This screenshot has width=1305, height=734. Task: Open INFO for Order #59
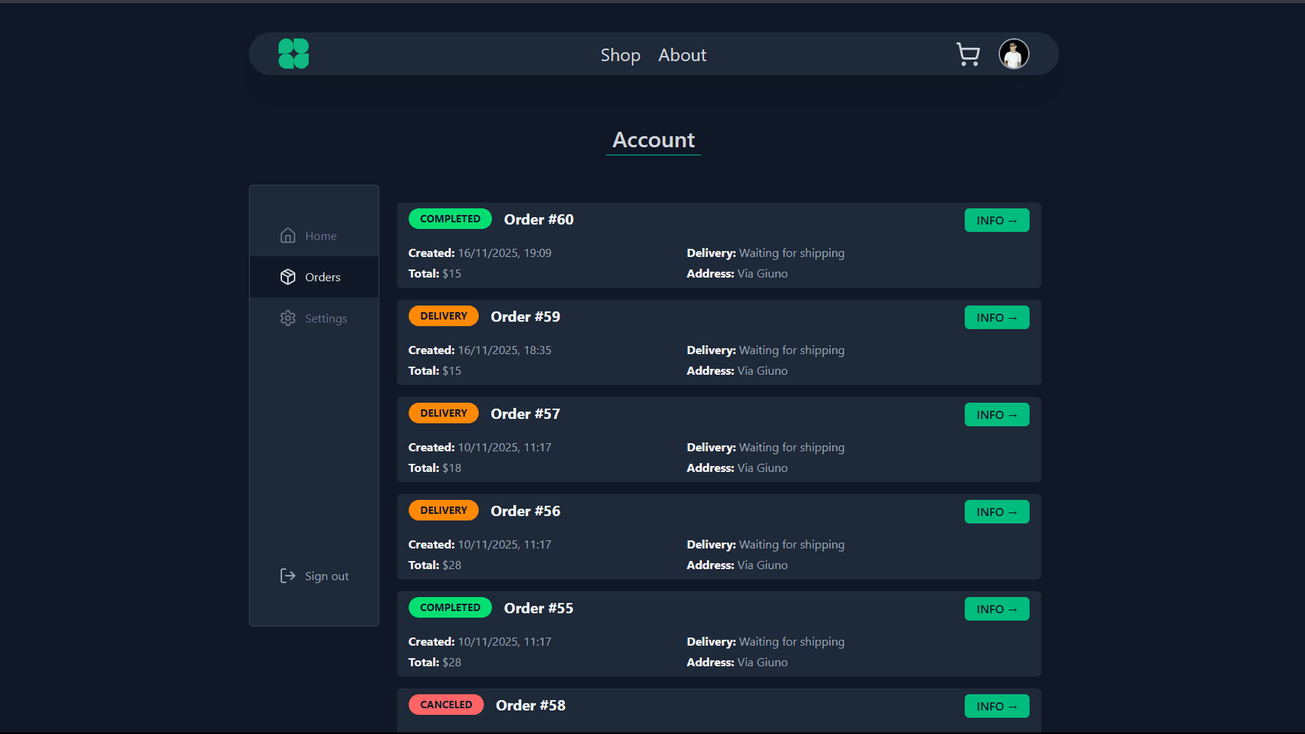pos(996,317)
